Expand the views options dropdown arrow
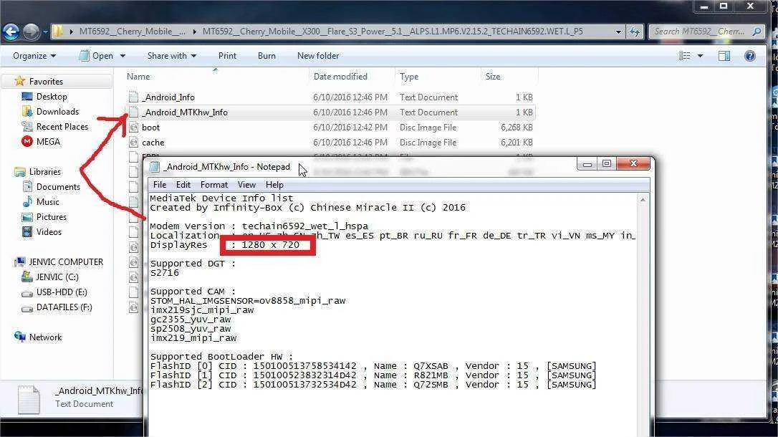The height and width of the screenshot is (437, 778). (x=700, y=56)
